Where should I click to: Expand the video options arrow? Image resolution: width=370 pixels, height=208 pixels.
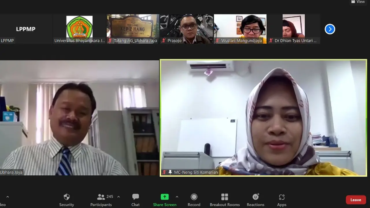8,197
